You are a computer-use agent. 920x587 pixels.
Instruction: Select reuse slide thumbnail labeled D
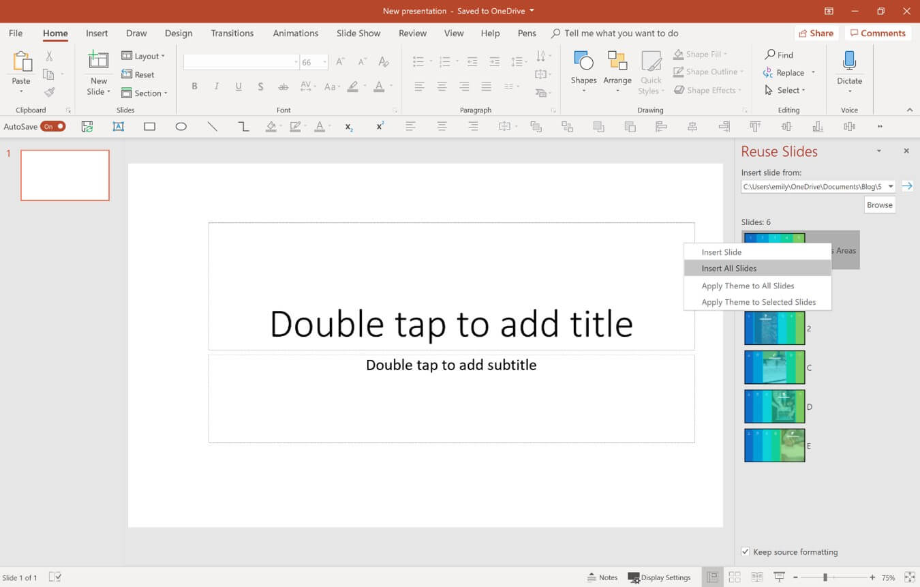point(775,406)
